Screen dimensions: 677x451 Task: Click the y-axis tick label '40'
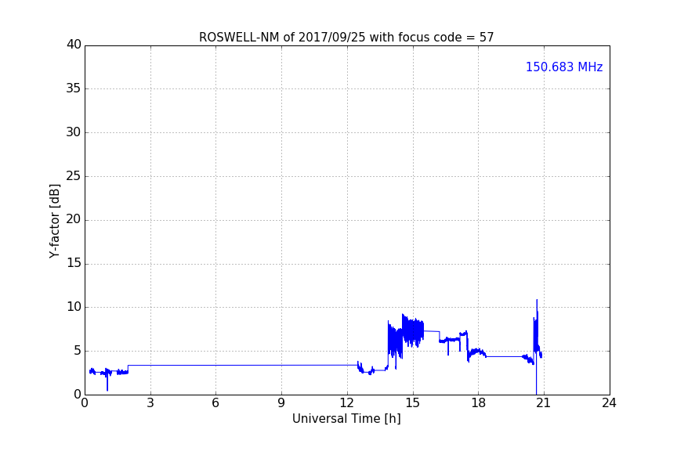(74, 45)
